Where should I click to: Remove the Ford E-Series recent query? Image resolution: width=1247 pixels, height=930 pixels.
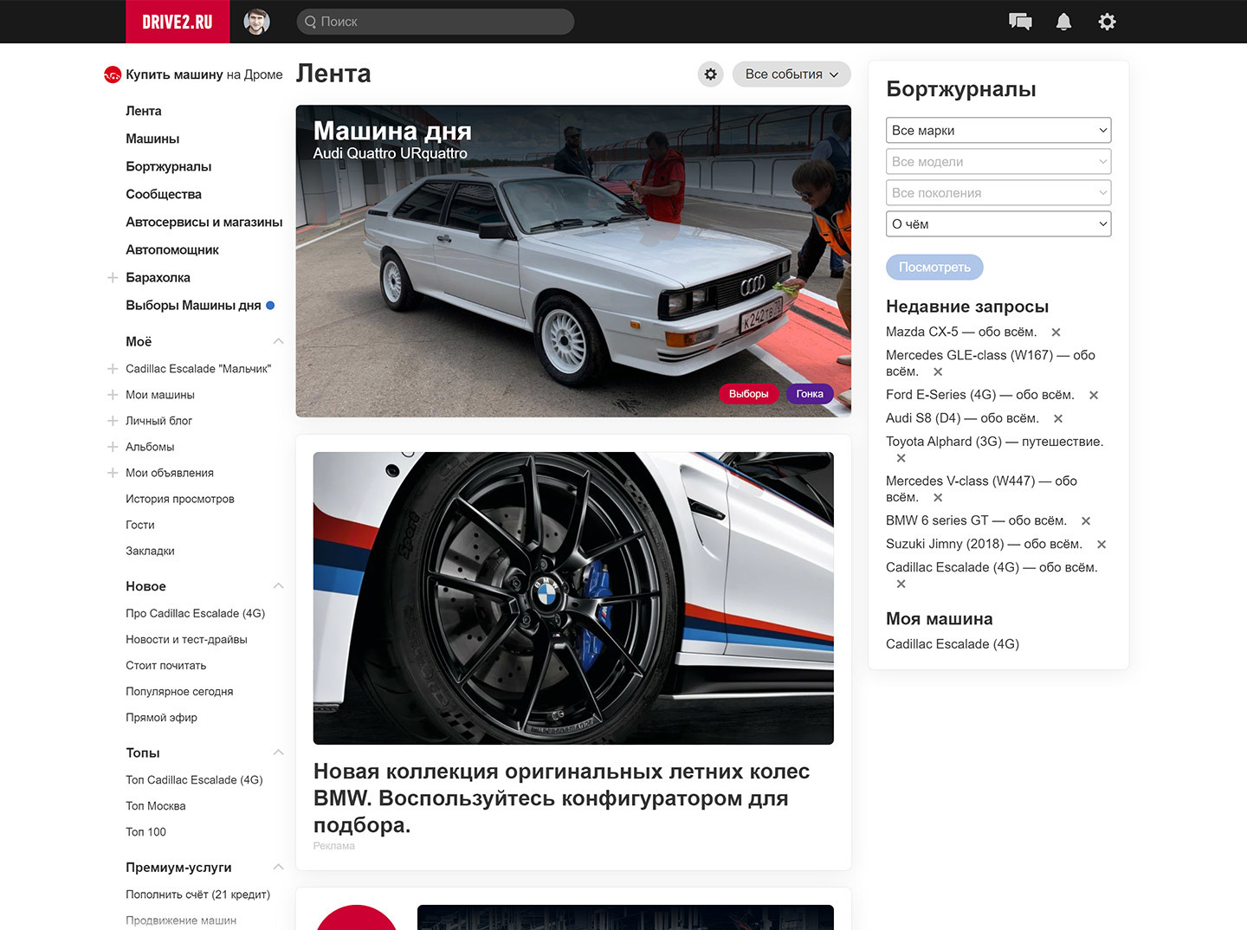tap(1094, 396)
